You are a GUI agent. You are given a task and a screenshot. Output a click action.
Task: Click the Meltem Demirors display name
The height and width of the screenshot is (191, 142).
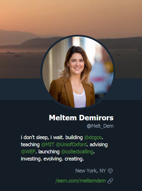click(x=81, y=118)
